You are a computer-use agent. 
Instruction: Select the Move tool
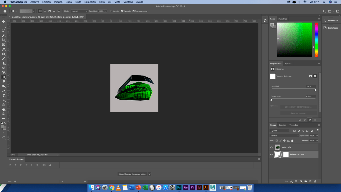(x=4, y=21)
